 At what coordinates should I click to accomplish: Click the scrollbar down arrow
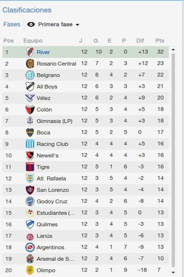pos(173,273)
